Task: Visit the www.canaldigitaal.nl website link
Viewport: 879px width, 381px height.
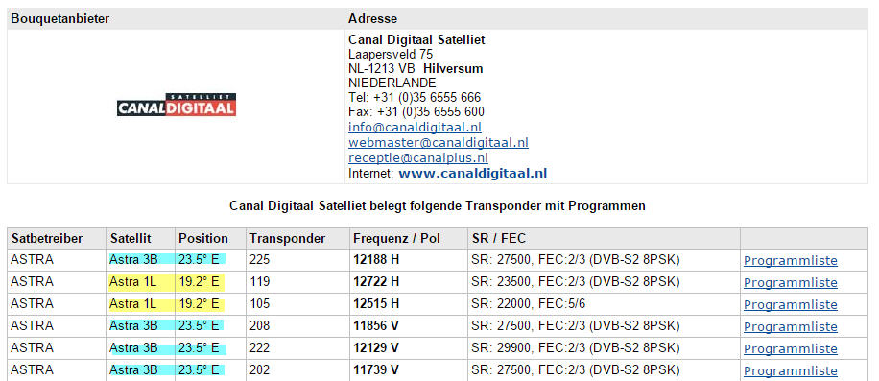Action: point(472,173)
